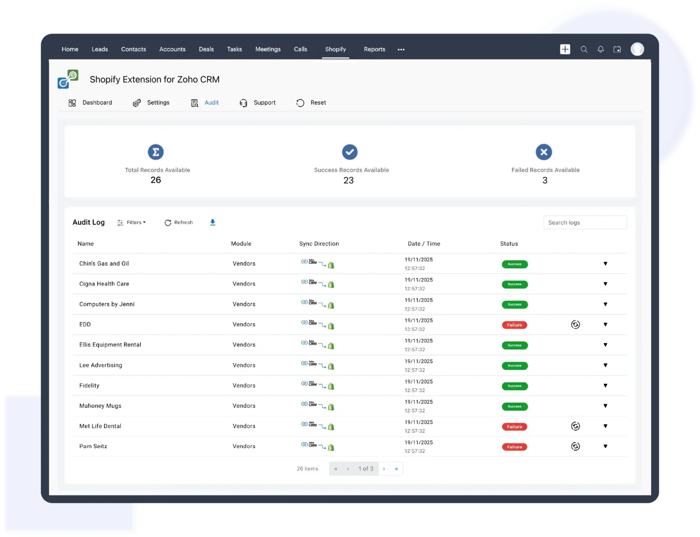Switch to the Shopify tab
The height and width of the screenshot is (537, 700).
[x=335, y=49]
